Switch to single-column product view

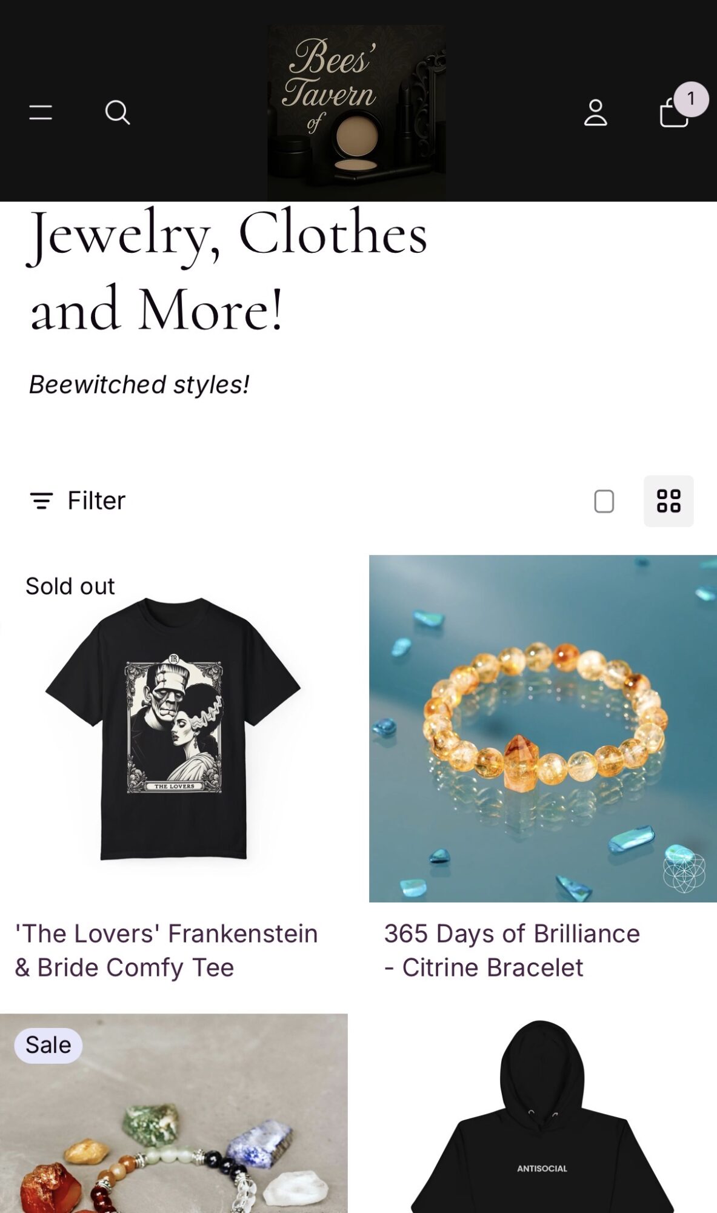tap(604, 502)
